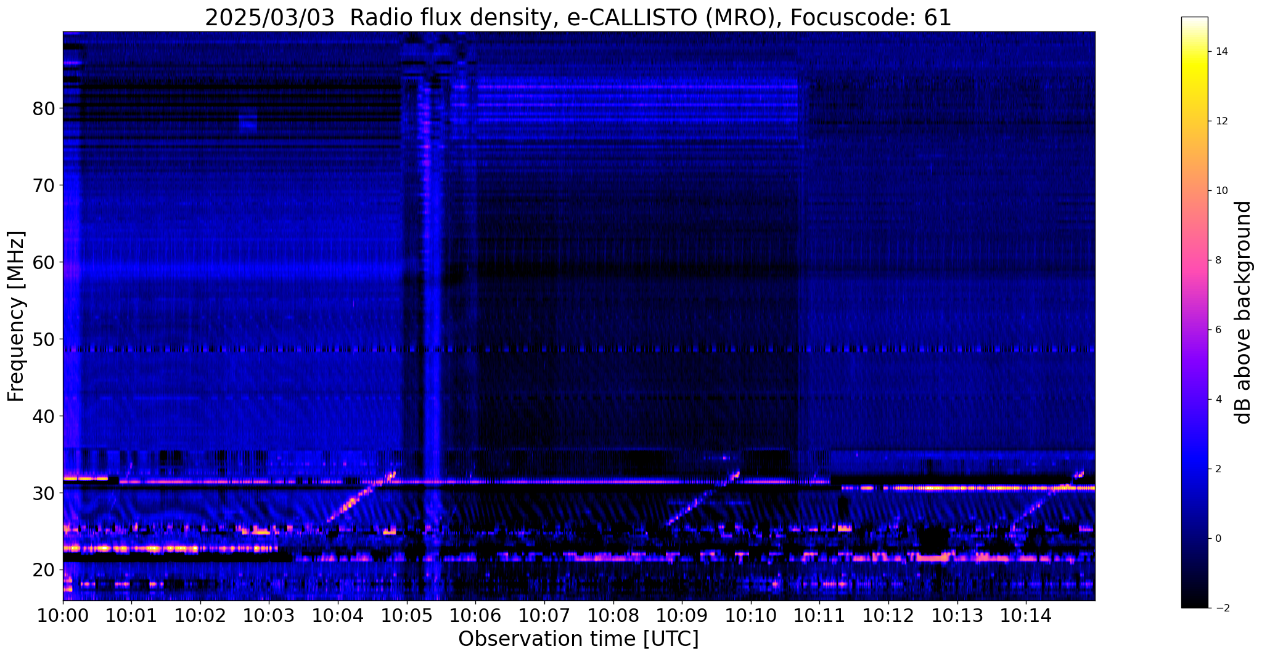Click the 70 MHz frequency tick label

(x=44, y=185)
